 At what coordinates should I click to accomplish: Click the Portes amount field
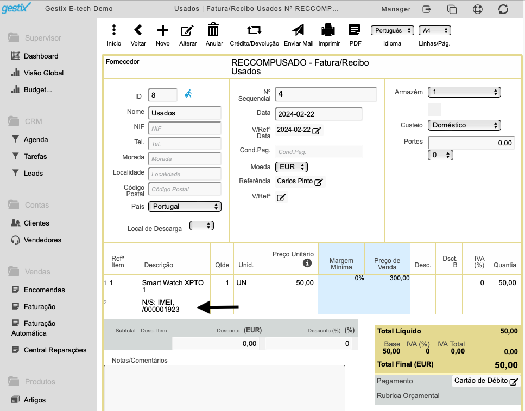pyautogui.click(x=471, y=143)
